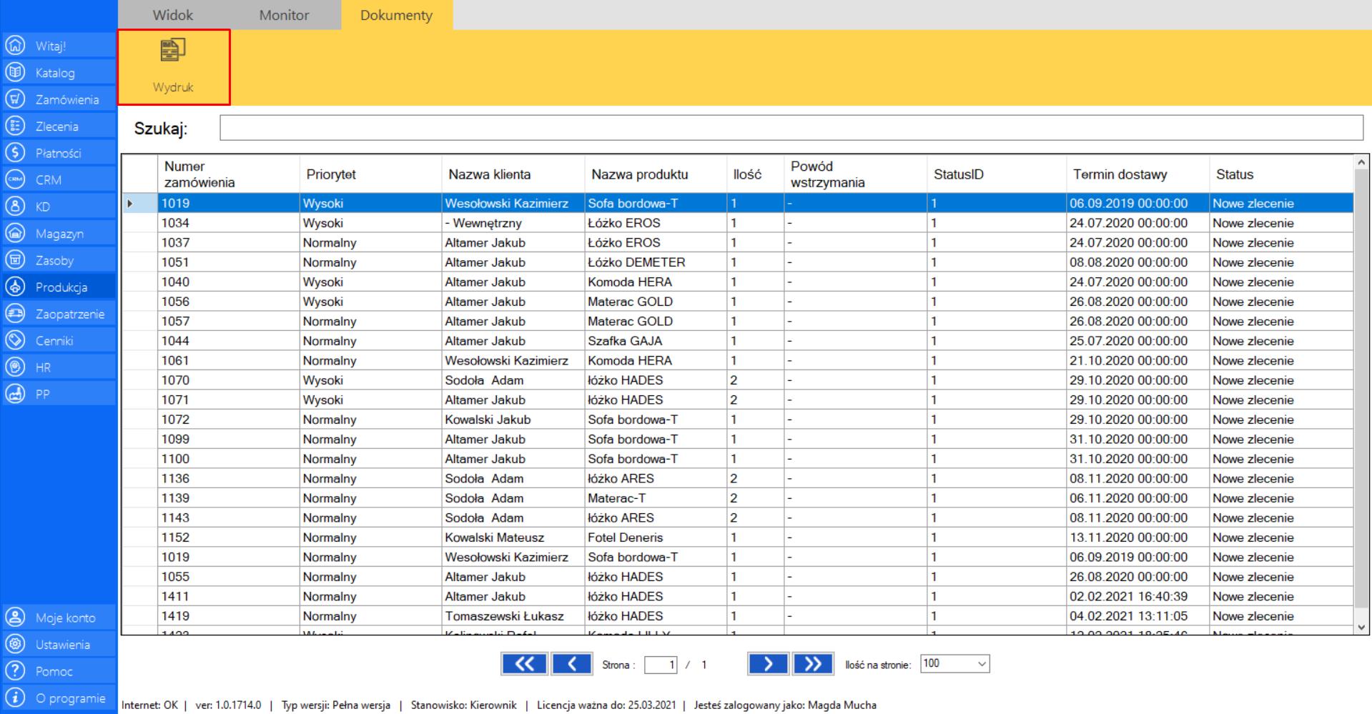Click delivery date 02.02.2021 16:40:39
This screenshot has width=1372, height=714.
tap(1137, 596)
